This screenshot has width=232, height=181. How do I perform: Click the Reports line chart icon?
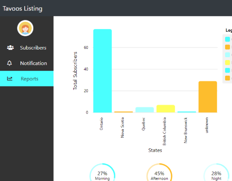pyautogui.click(x=10, y=79)
